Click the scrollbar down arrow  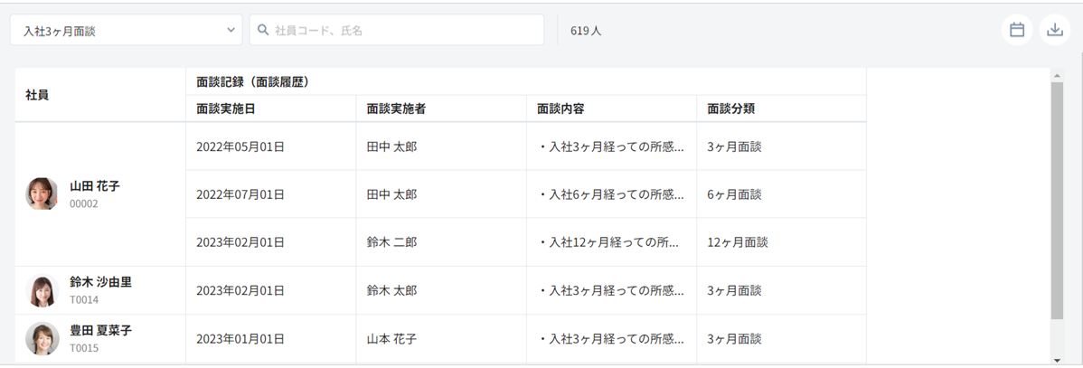point(1057,360)
